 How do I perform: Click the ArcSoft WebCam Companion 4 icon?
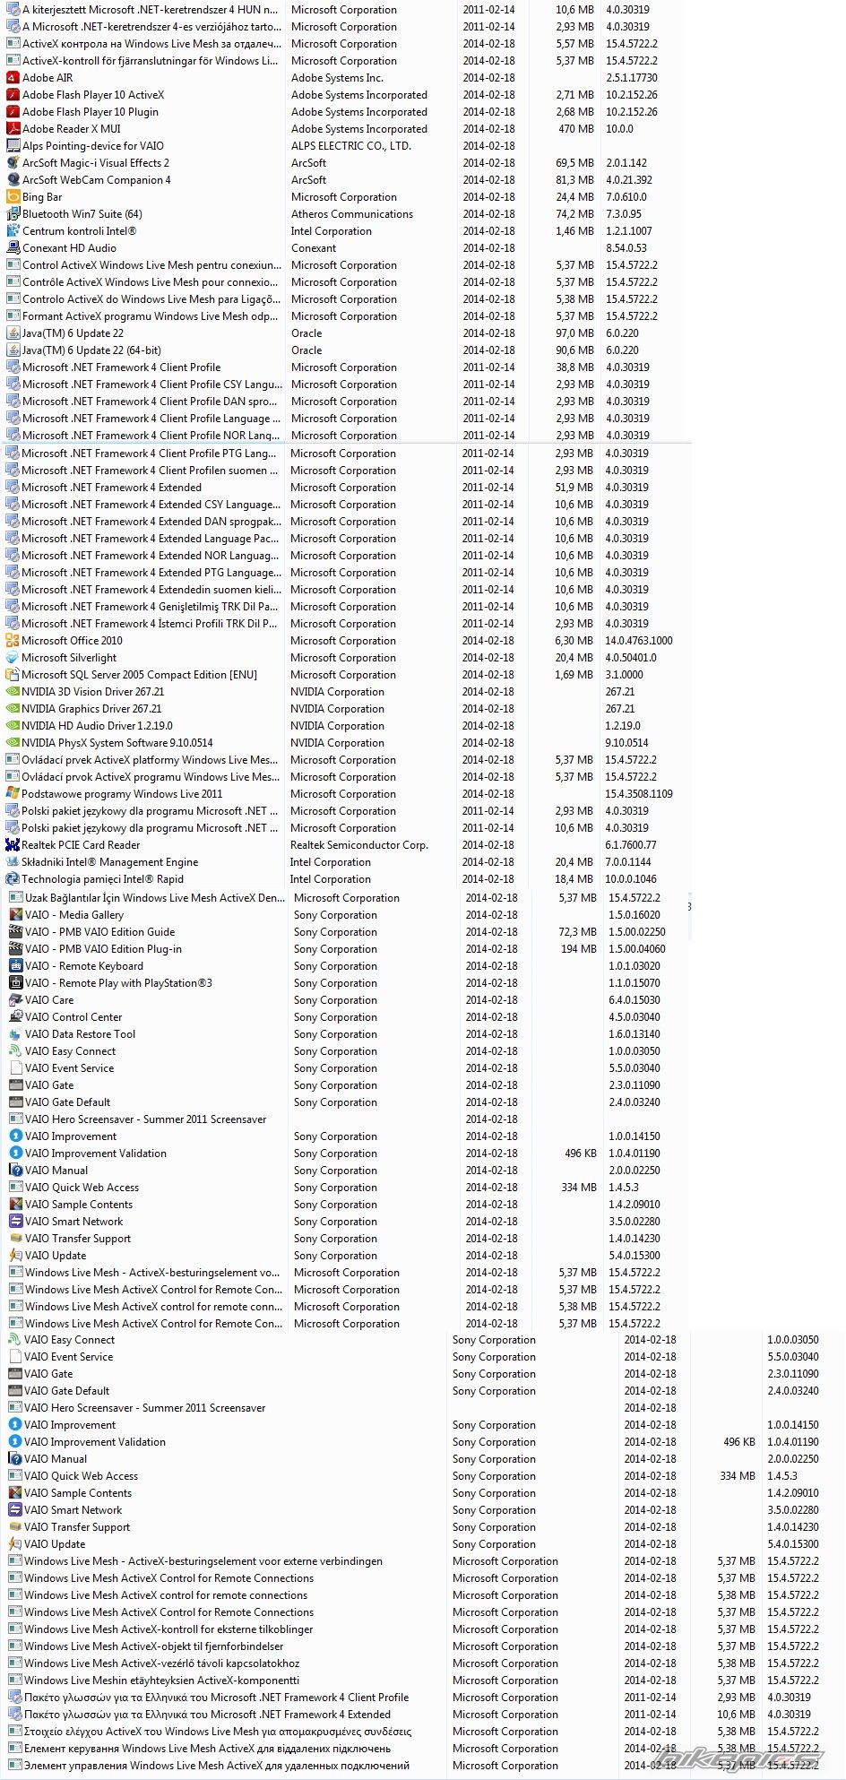[x=13, y=180]
